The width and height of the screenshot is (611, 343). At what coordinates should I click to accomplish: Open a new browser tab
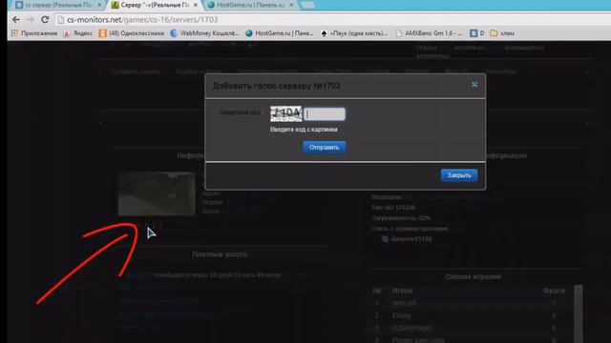[x=307, y=5]
